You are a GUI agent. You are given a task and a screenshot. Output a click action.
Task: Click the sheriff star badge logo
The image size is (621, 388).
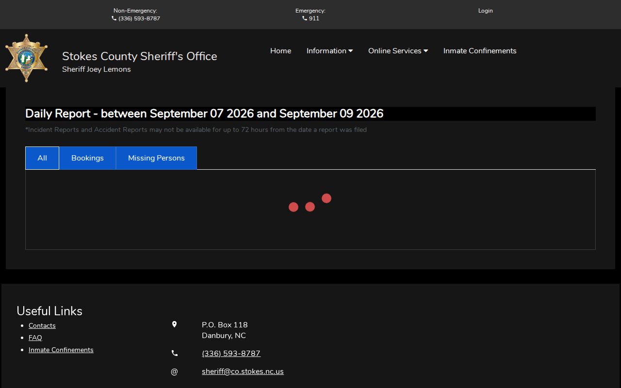(26, 58)
